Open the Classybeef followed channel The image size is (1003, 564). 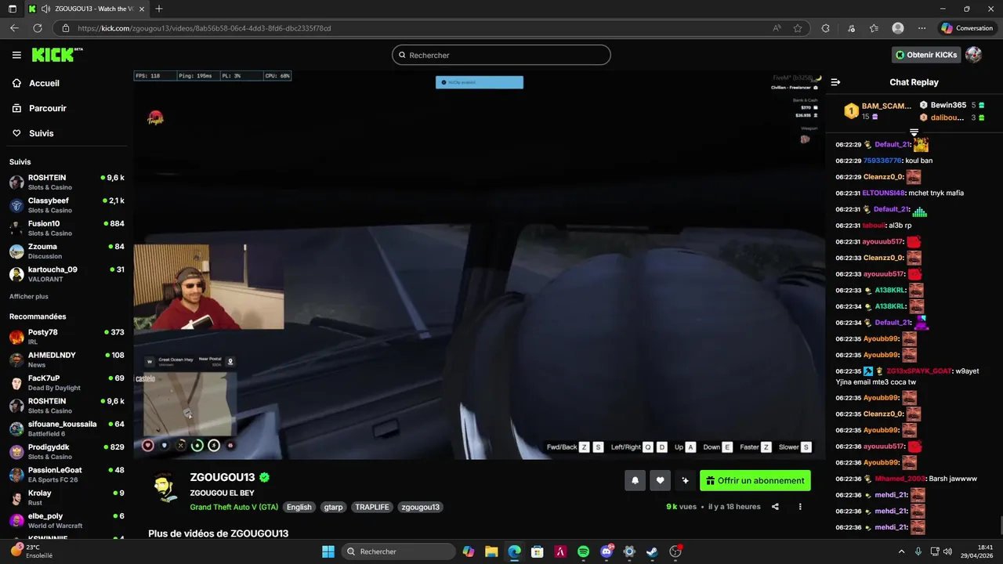[x=66, y=205]
